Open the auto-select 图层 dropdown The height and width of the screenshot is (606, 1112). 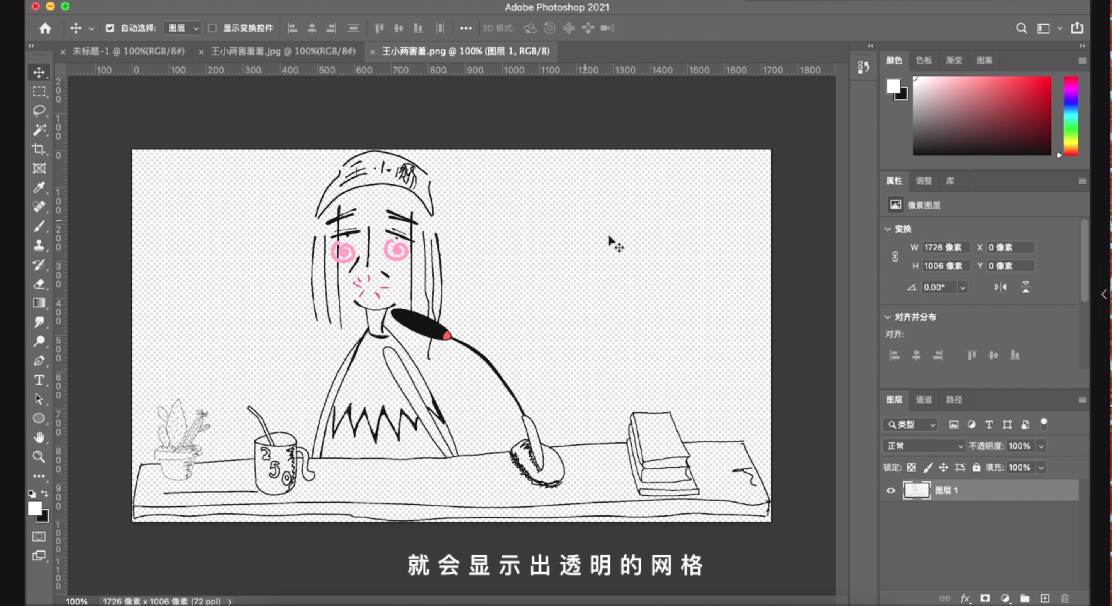pos(182,28)
